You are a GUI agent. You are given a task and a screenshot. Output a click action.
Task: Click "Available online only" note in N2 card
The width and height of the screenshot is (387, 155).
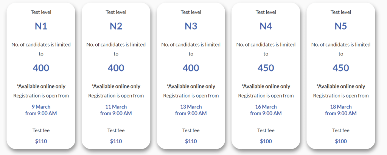click(116, 87)
